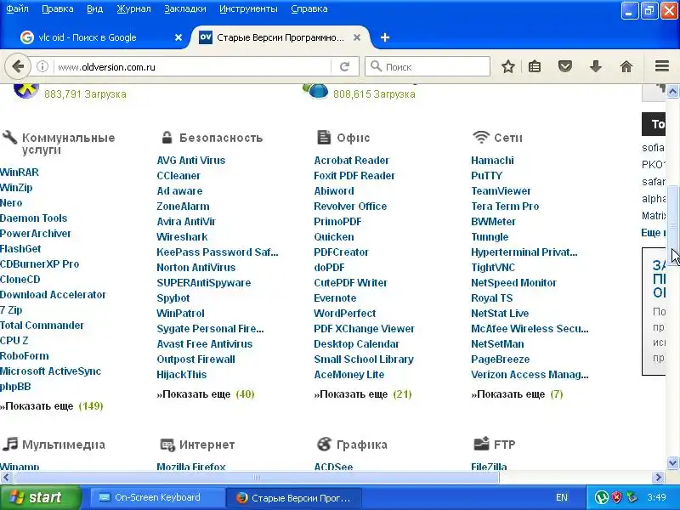This screenshot has height=510, width=680.
Task: Show more utilities via Показать еще (149)
Action: 52,406
